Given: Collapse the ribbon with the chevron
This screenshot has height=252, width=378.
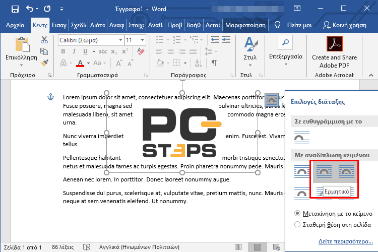Looking at the screenshot, I should [371, 75].
